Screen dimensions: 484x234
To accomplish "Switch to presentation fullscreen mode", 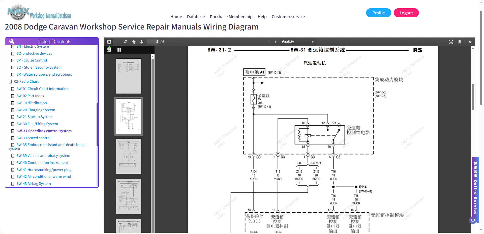I will [451, 42].
